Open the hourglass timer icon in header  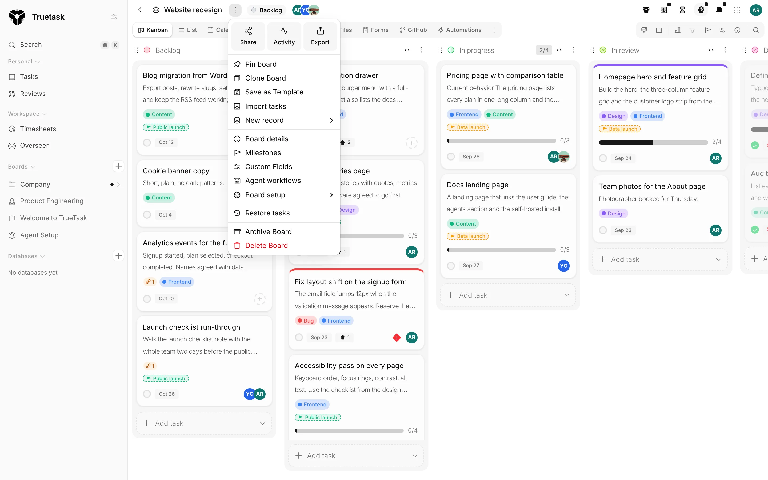point(682,10)
